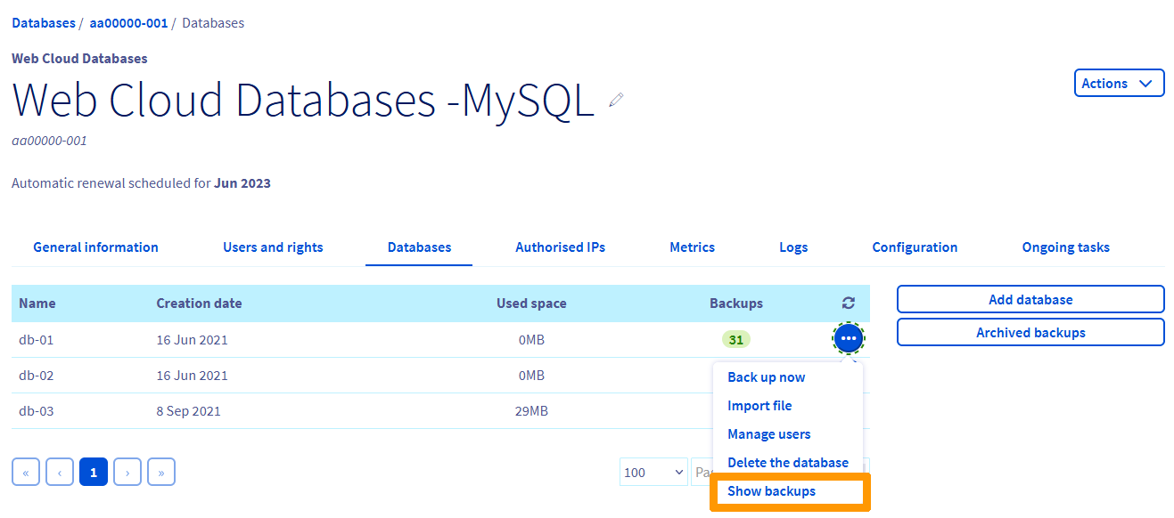Viewport: 1174px width, 518px height.
Task: Open Archived backups
Action: [1030, 332]
